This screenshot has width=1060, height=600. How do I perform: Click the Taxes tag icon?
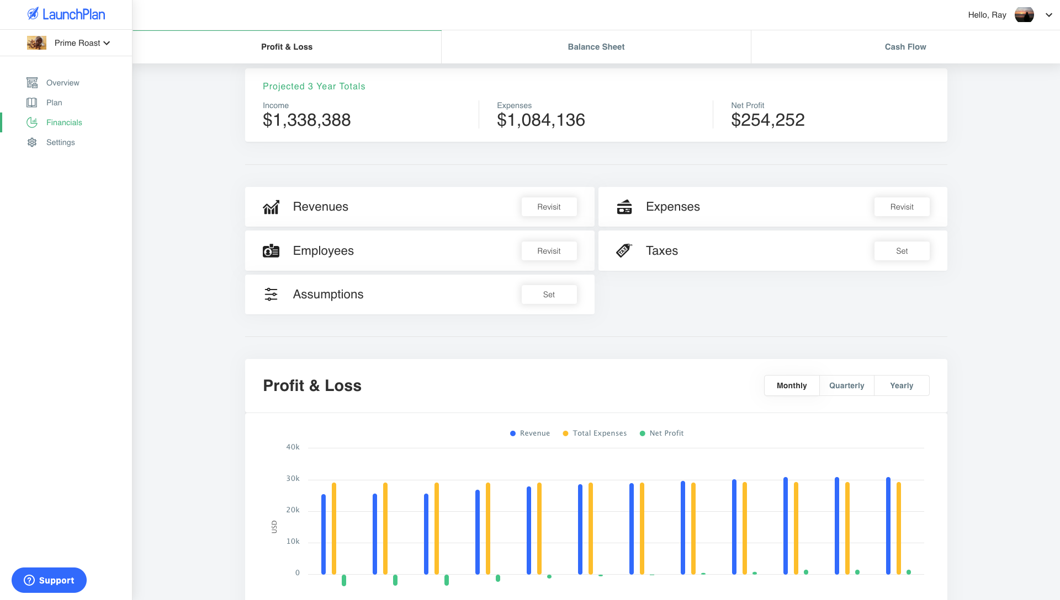[x=624, y=251]
